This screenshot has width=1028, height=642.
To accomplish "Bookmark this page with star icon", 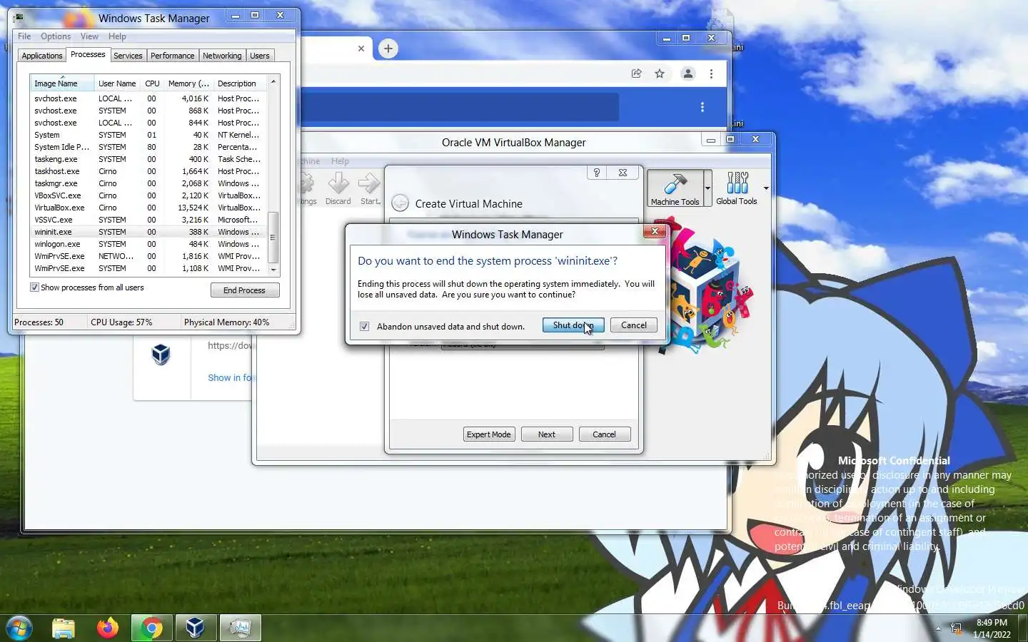I will tap(660, 73).
